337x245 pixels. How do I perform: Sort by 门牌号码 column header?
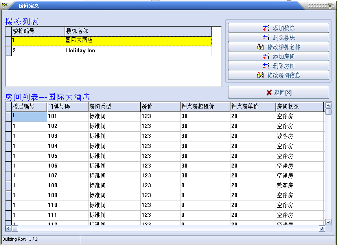(67, 107)
